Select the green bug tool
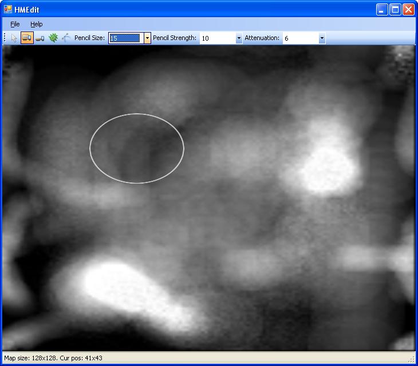Viewport: 418px width, 366px height. pyautogui.click(x=53, y=38)
